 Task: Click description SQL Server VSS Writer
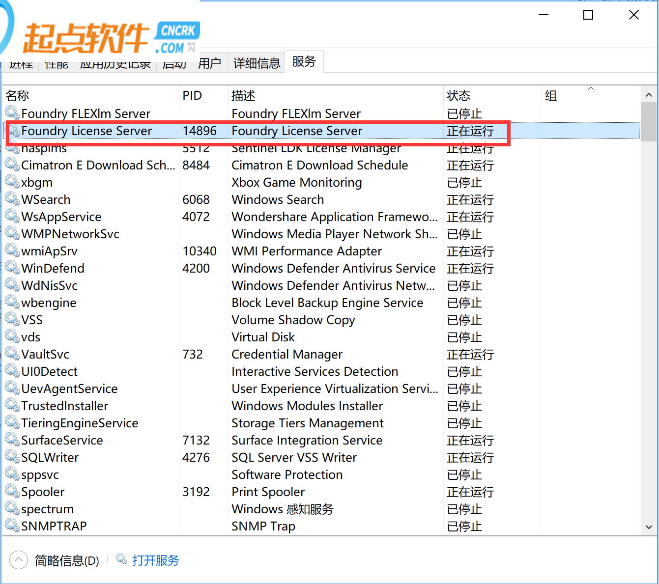point(294,457)
